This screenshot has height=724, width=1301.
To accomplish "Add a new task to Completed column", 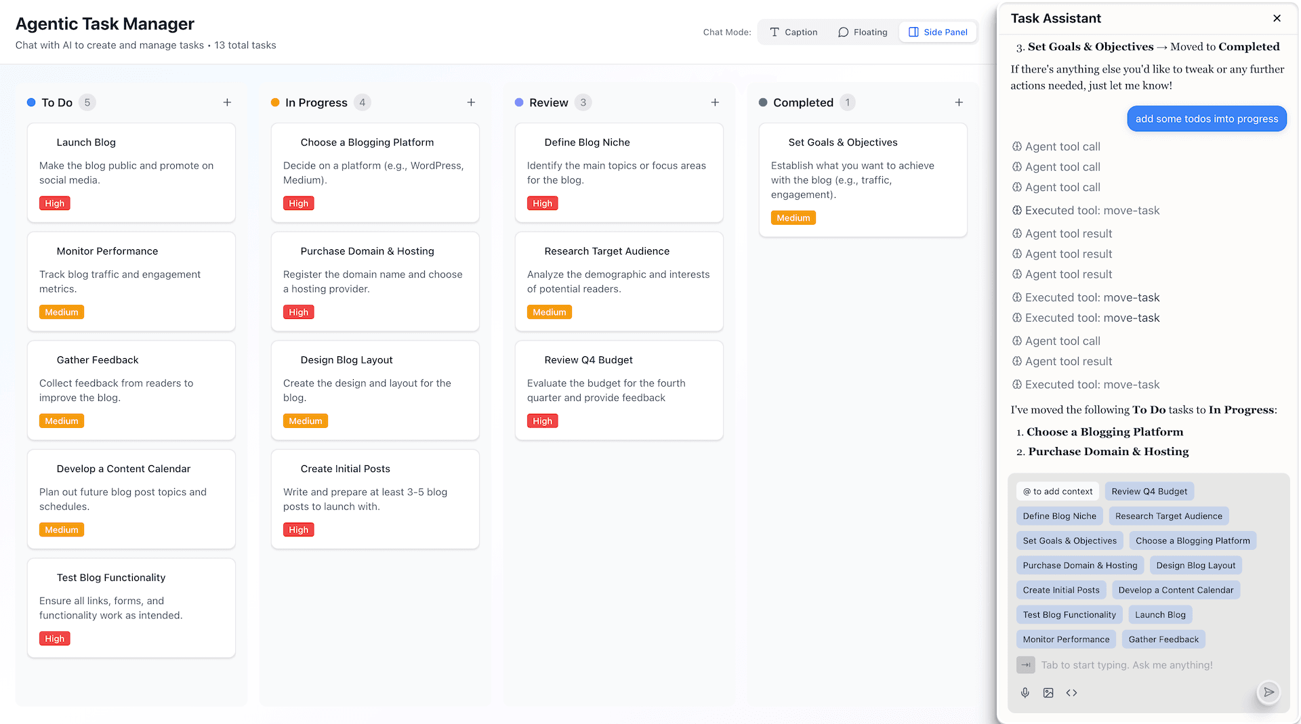I will (959, 102).
